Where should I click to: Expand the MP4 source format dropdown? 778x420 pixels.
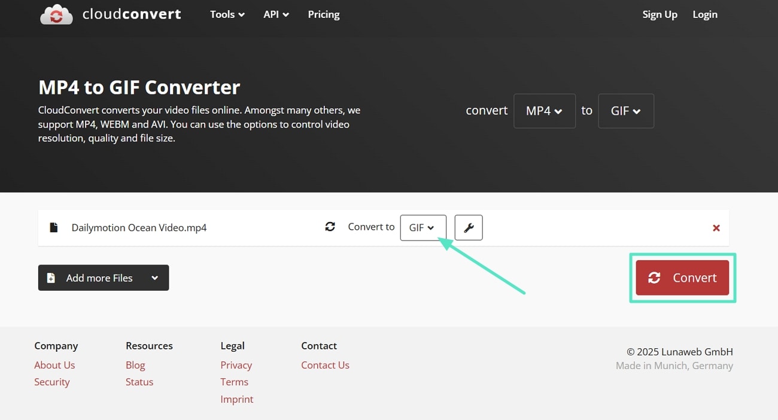(x=545, y=111)
